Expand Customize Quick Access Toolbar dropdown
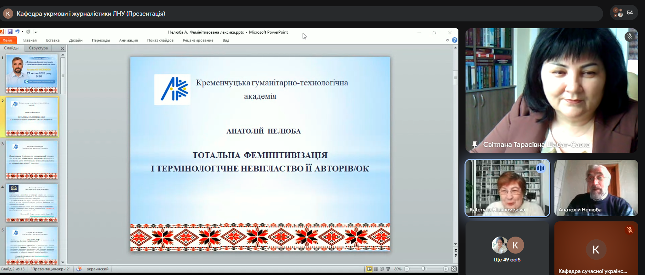Viewport: 645px width, 275px height. [x=36, y=32]
